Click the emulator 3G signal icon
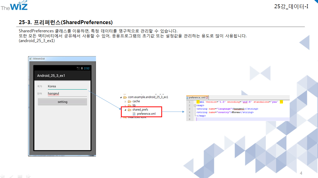Image resolution: width=318 pixels, height=178 pixels. tap(78, 68)
